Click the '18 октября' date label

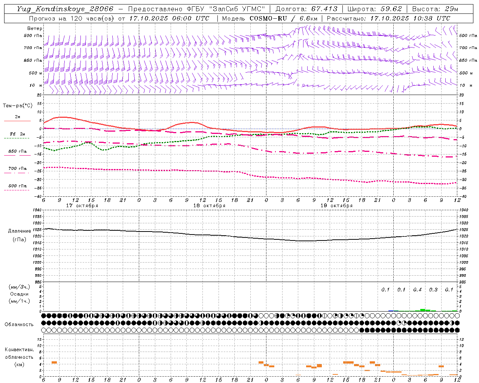click(x=209, y=206)
